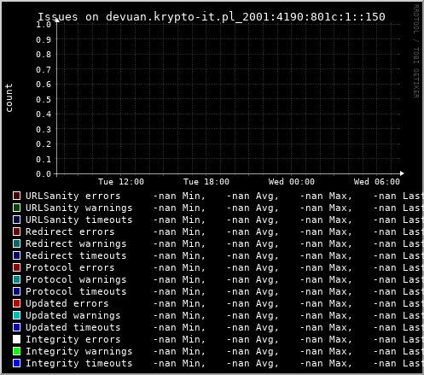
Task: Click the count axis label
Action: [9, 97]
